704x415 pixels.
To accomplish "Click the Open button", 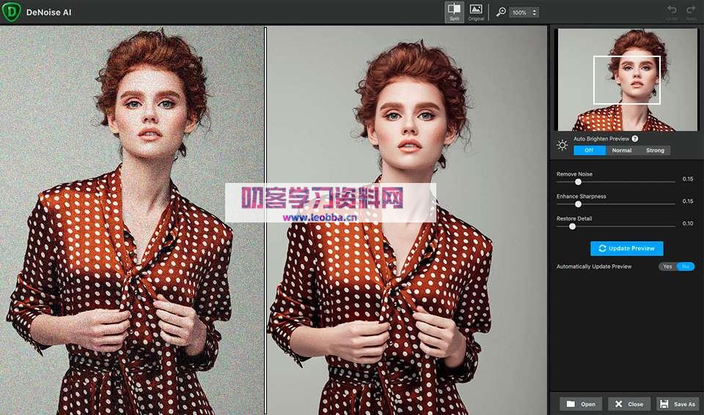I will (581, 404).
